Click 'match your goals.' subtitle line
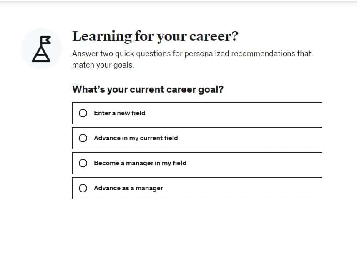Viewport: 357px width, 280px height. coord(103,65)
